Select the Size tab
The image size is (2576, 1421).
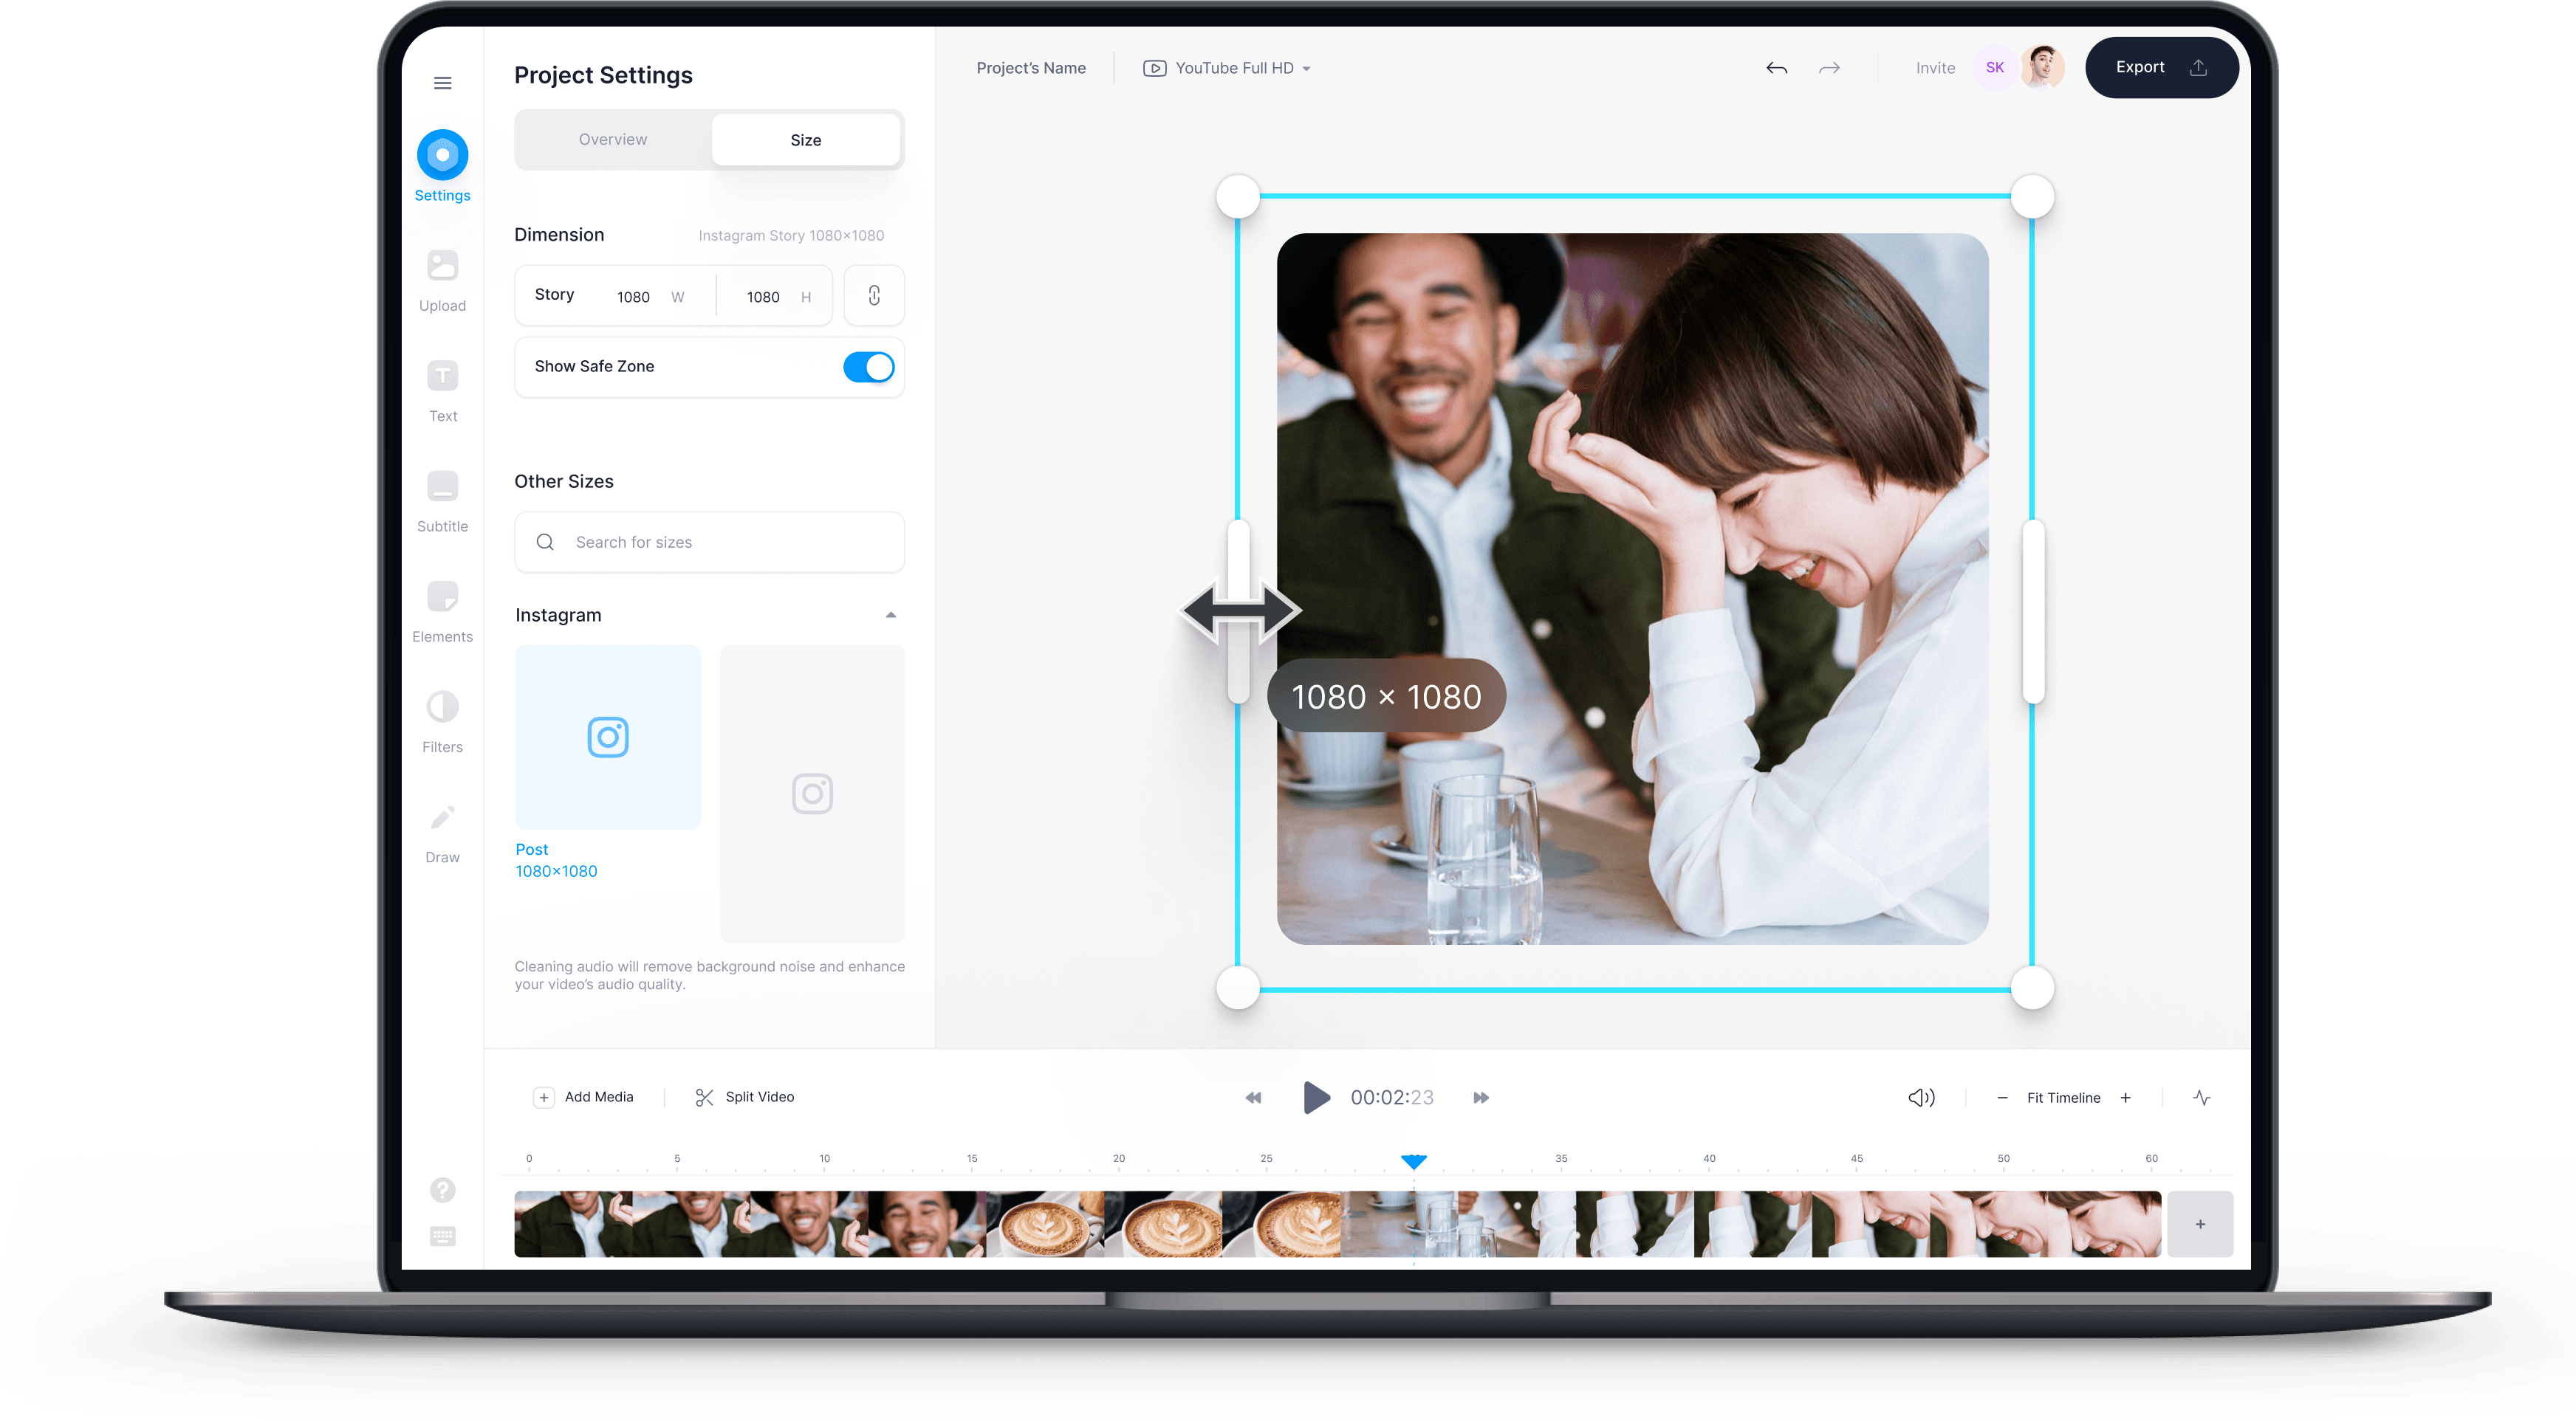[x=805, y=140]
